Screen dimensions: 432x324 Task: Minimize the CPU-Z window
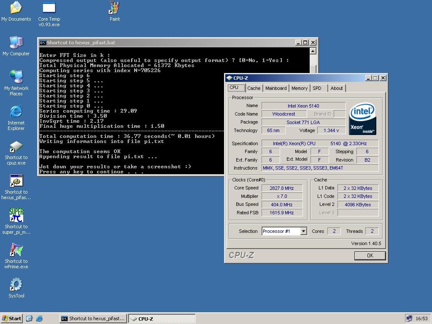point(369,78)
